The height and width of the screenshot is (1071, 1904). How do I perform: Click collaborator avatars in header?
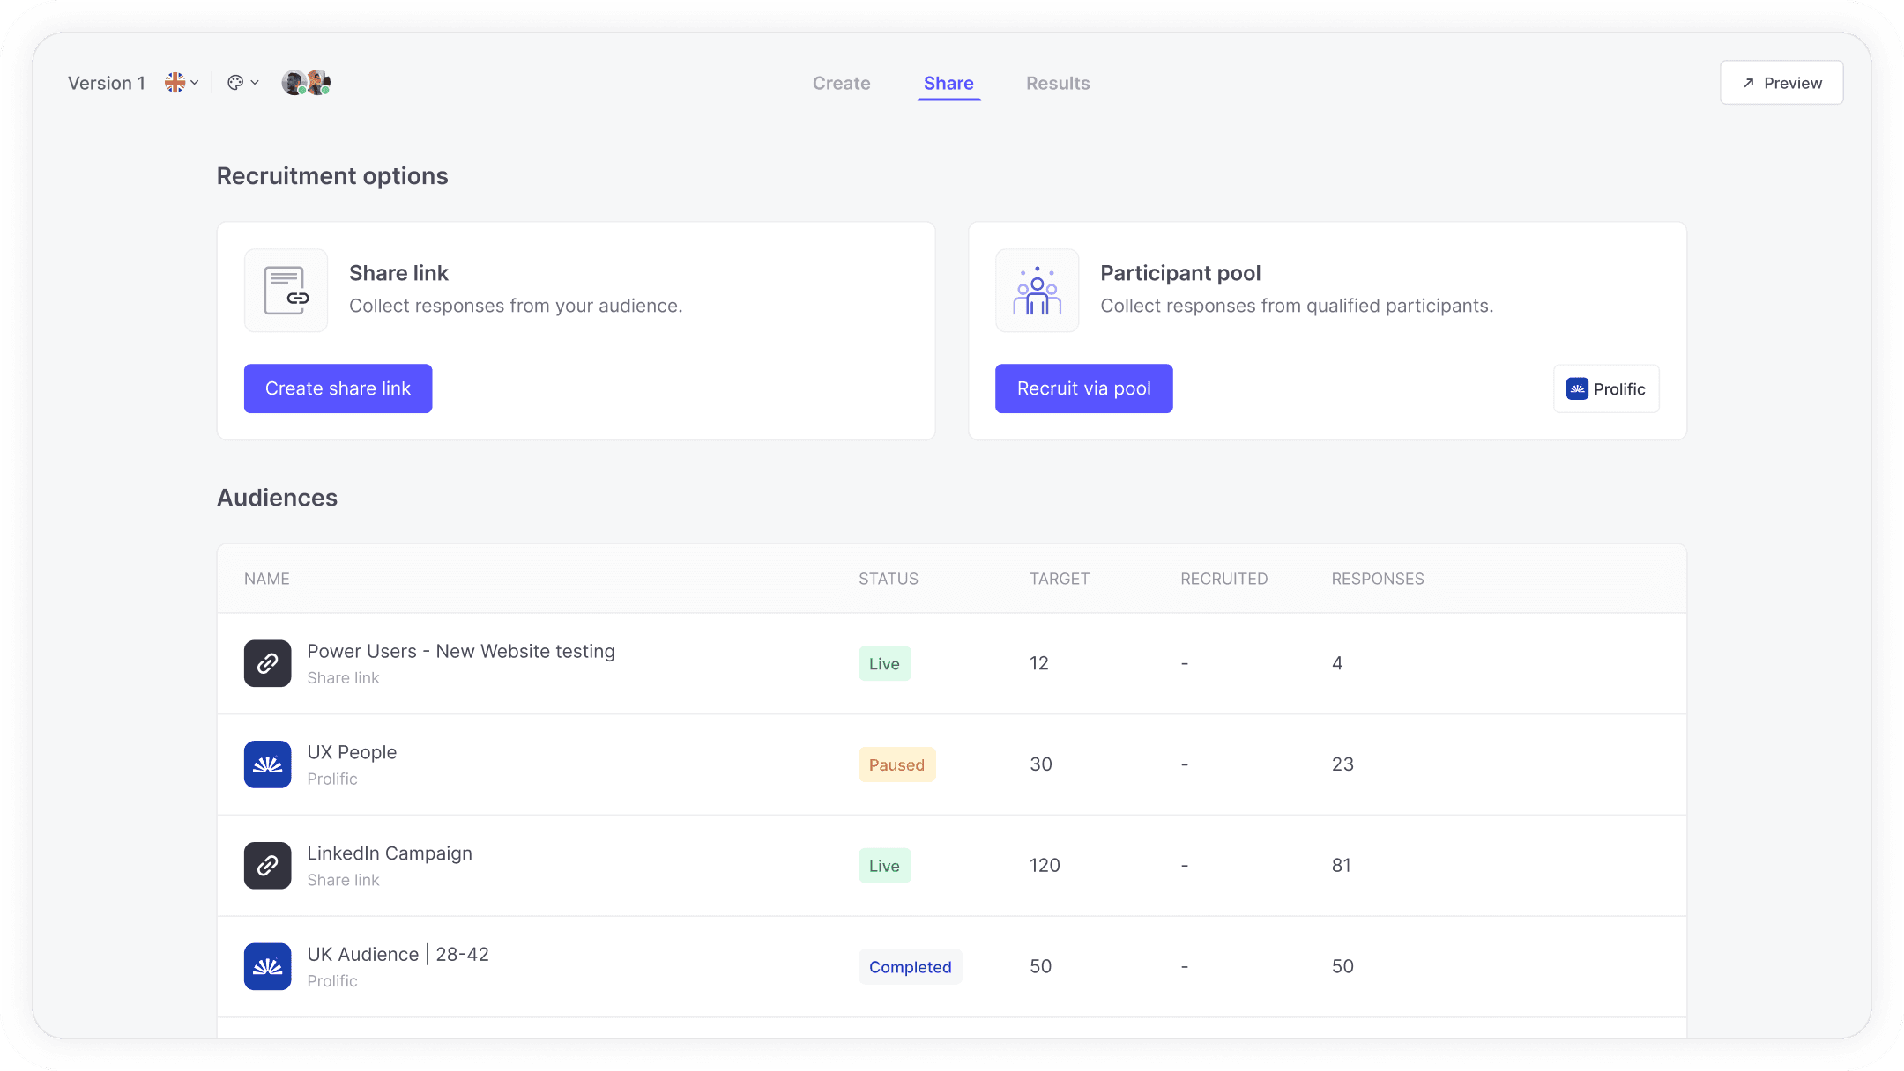306,83
